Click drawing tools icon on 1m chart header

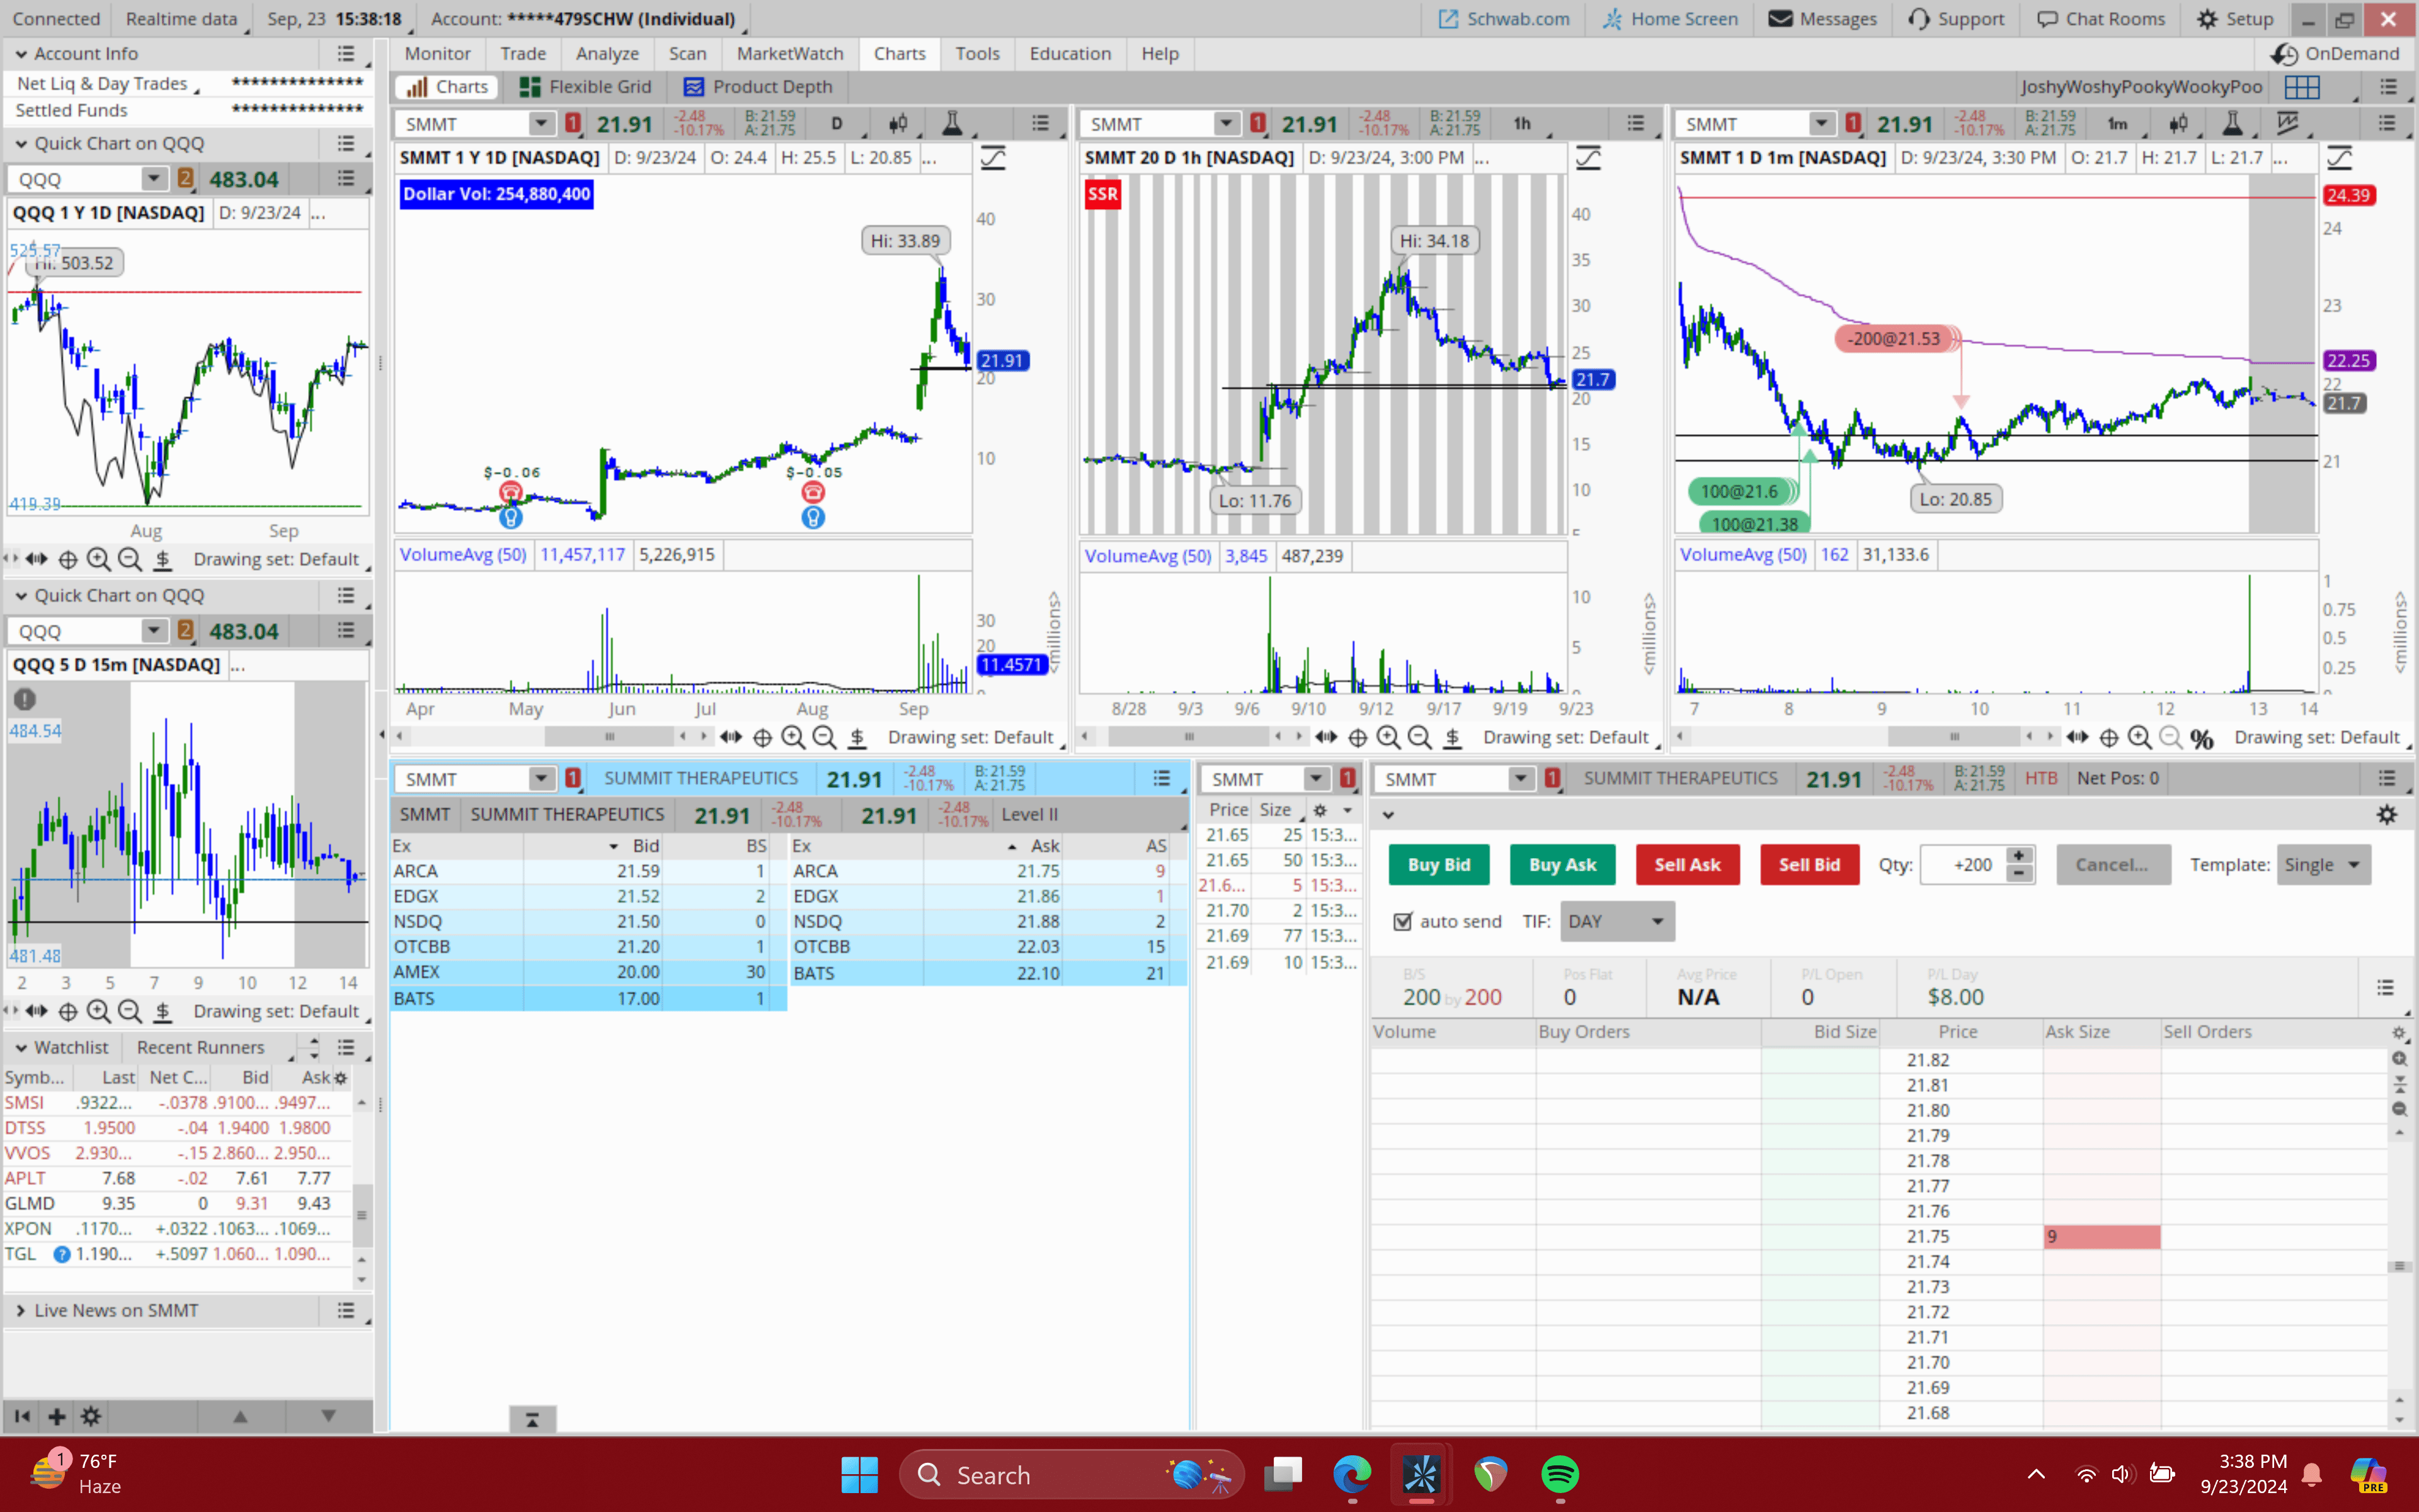coord(2287,124)
